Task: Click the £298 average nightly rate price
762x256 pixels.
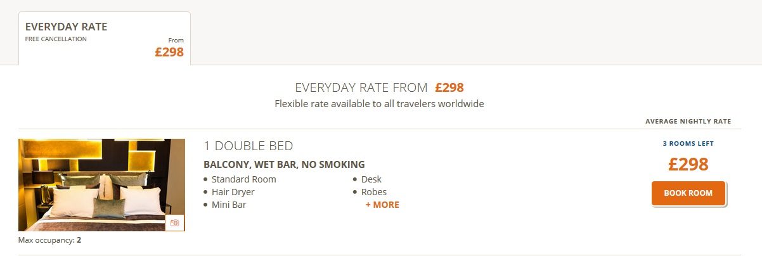Action: tap(688, 165)
